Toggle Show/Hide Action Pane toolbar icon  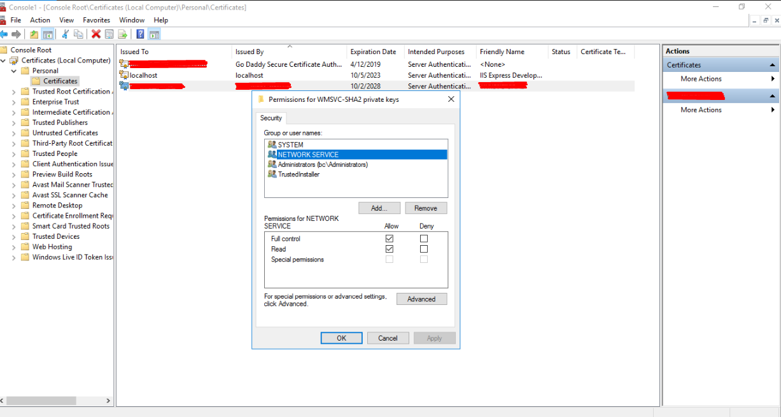pyautogui.click(x=154, y=34)
